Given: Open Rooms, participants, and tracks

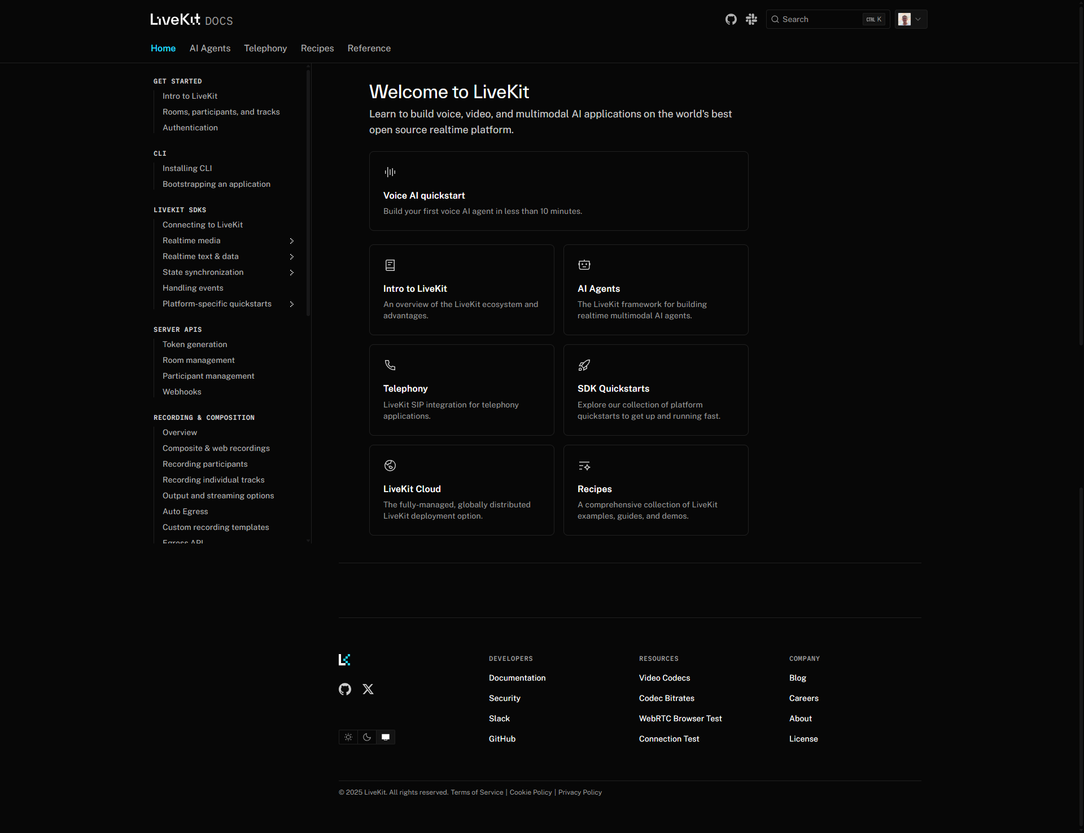Looking at the screenshot, I should pos(221,112).
